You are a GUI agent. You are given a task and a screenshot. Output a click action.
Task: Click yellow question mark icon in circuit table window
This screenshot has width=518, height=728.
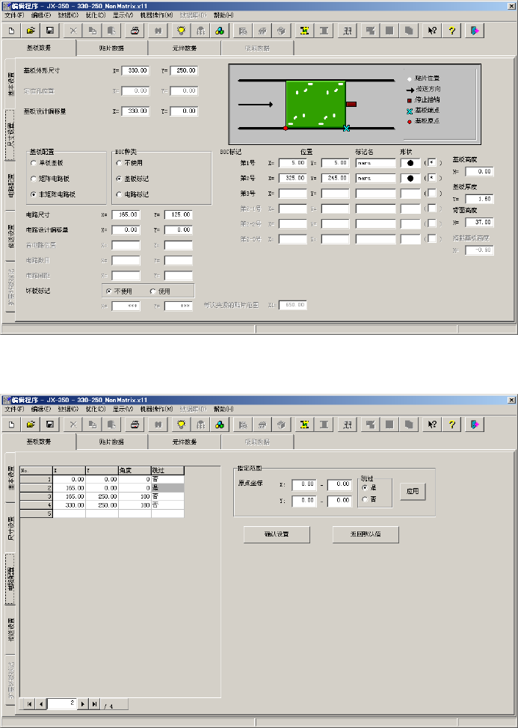(x=451, y=425)
